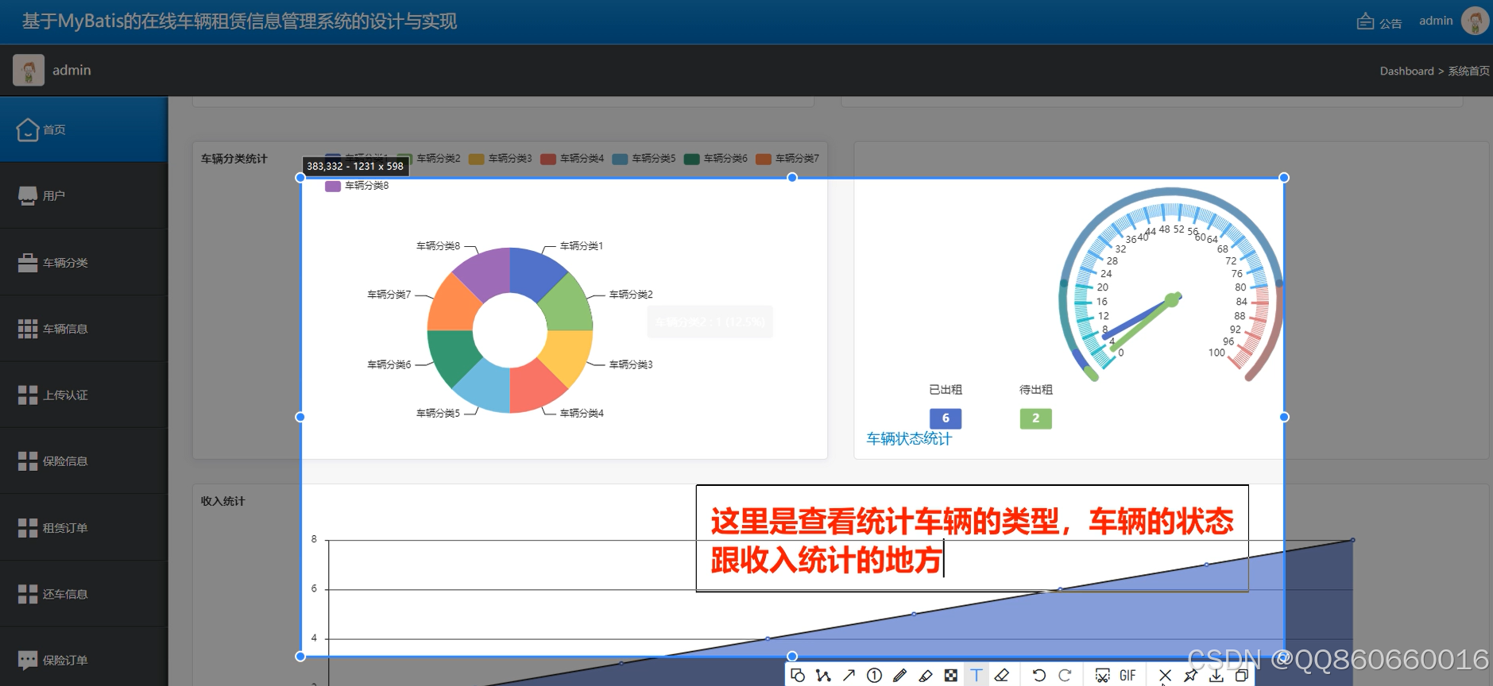Click admin username in the top bar

click(x=1436, y=21)
